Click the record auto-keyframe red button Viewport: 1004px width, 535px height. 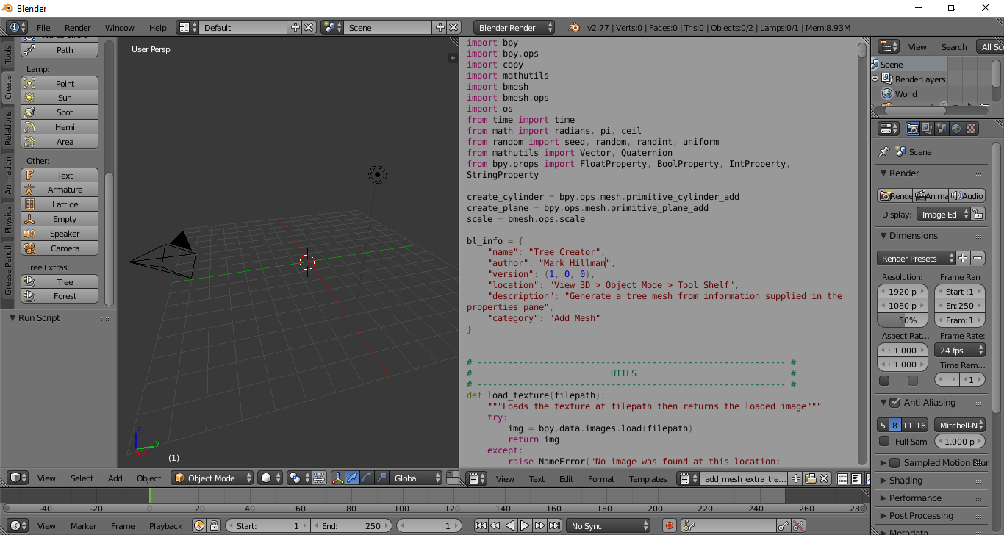[670, 525]
